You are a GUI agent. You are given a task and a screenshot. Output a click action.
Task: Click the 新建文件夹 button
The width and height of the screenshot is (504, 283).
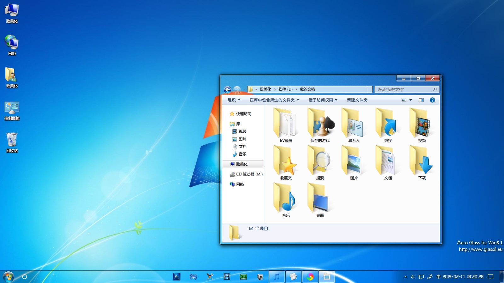tap(357, 100)
